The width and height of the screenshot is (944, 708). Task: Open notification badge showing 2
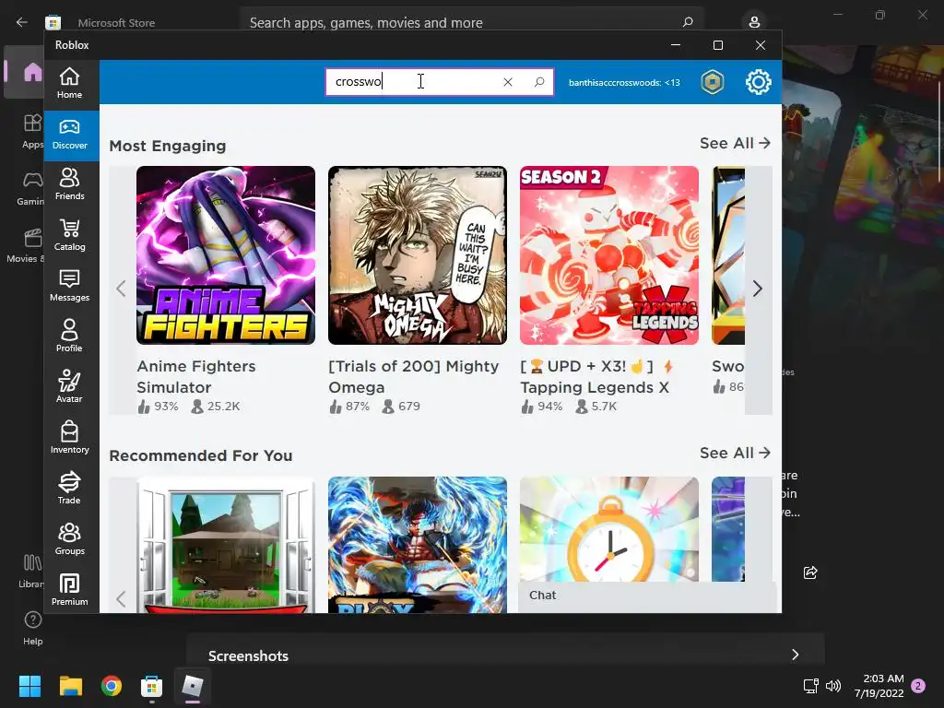pos(918,686)
